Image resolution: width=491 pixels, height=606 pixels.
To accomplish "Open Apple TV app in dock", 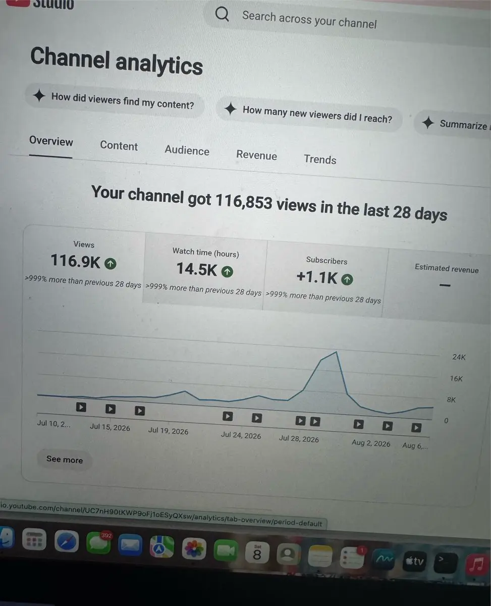I will 415,562.
